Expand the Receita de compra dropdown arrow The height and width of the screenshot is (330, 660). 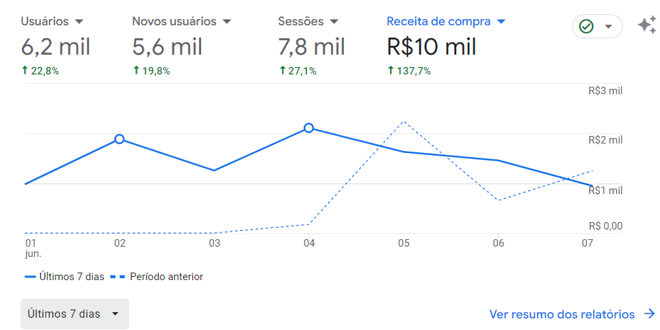pos(501,22)
